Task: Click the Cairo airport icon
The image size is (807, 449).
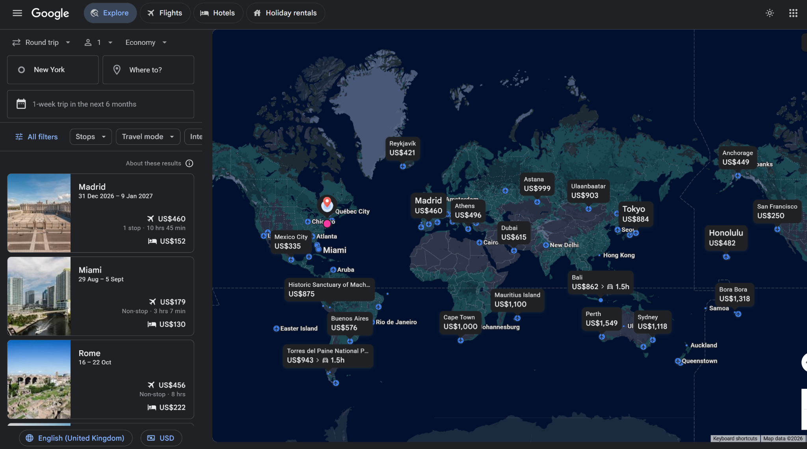Action: coord(479,243)
